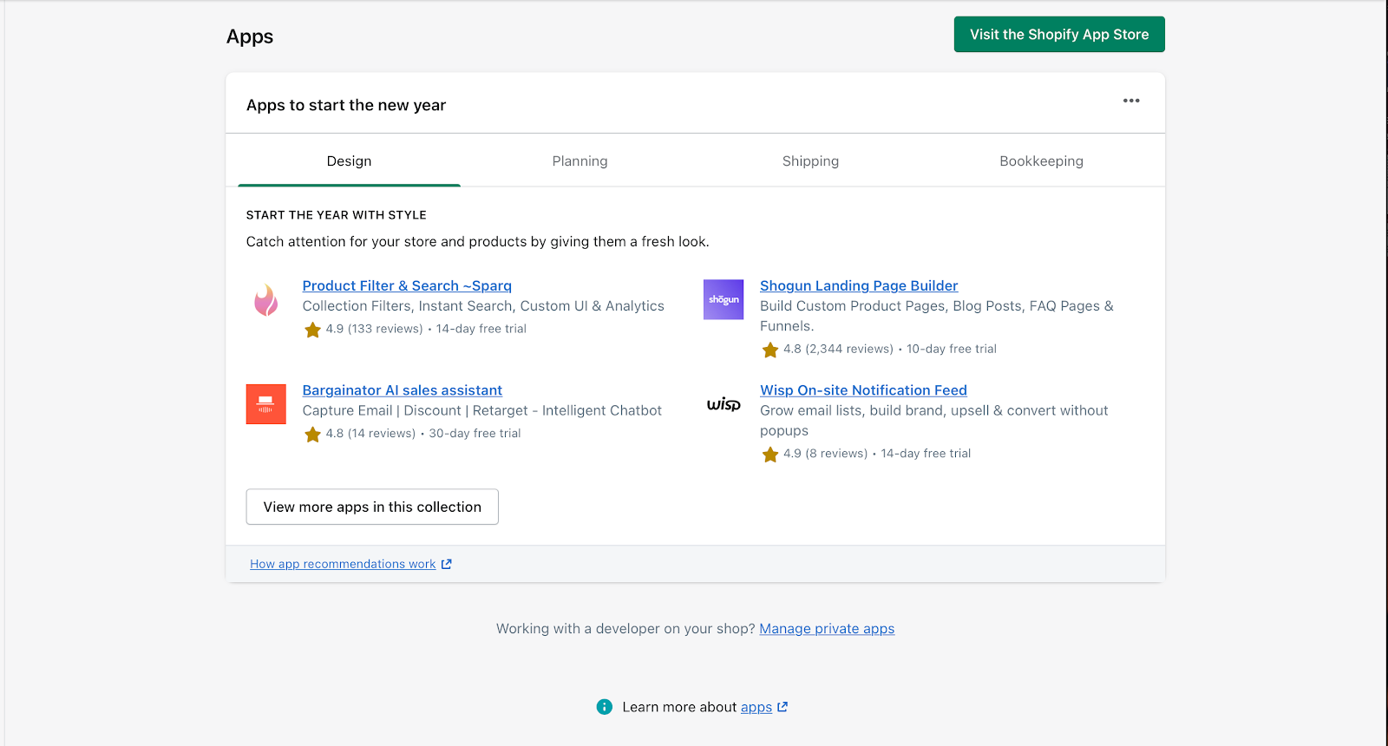The width and height of the screenshot is (1388, 746).
Task: Open Product Filter & Search Sparq link
Action: coord(407,285)
